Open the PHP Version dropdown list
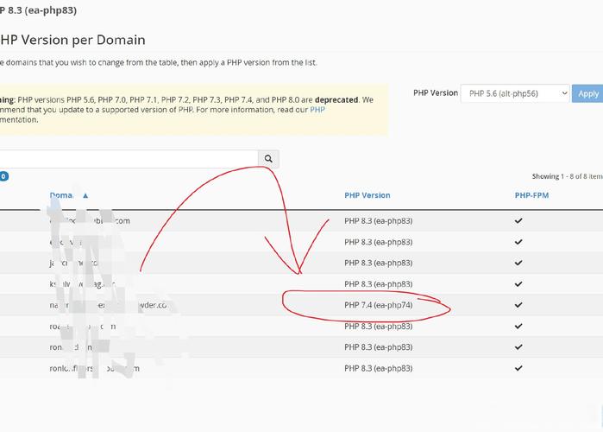This screenshot has width=603, height=432. coord(515,93)
